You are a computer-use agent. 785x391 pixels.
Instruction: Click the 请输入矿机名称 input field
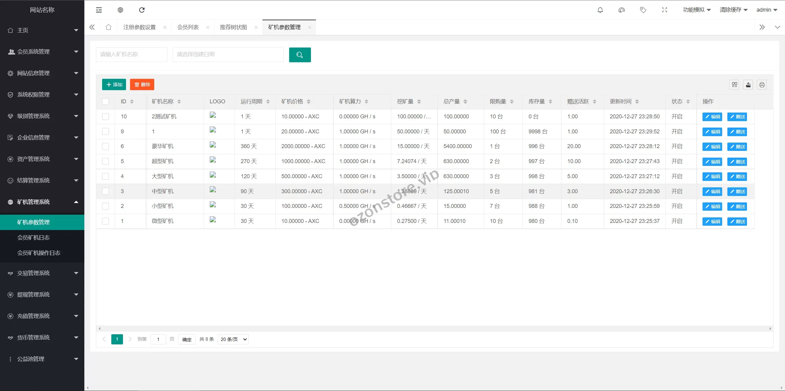pos(132,55)
